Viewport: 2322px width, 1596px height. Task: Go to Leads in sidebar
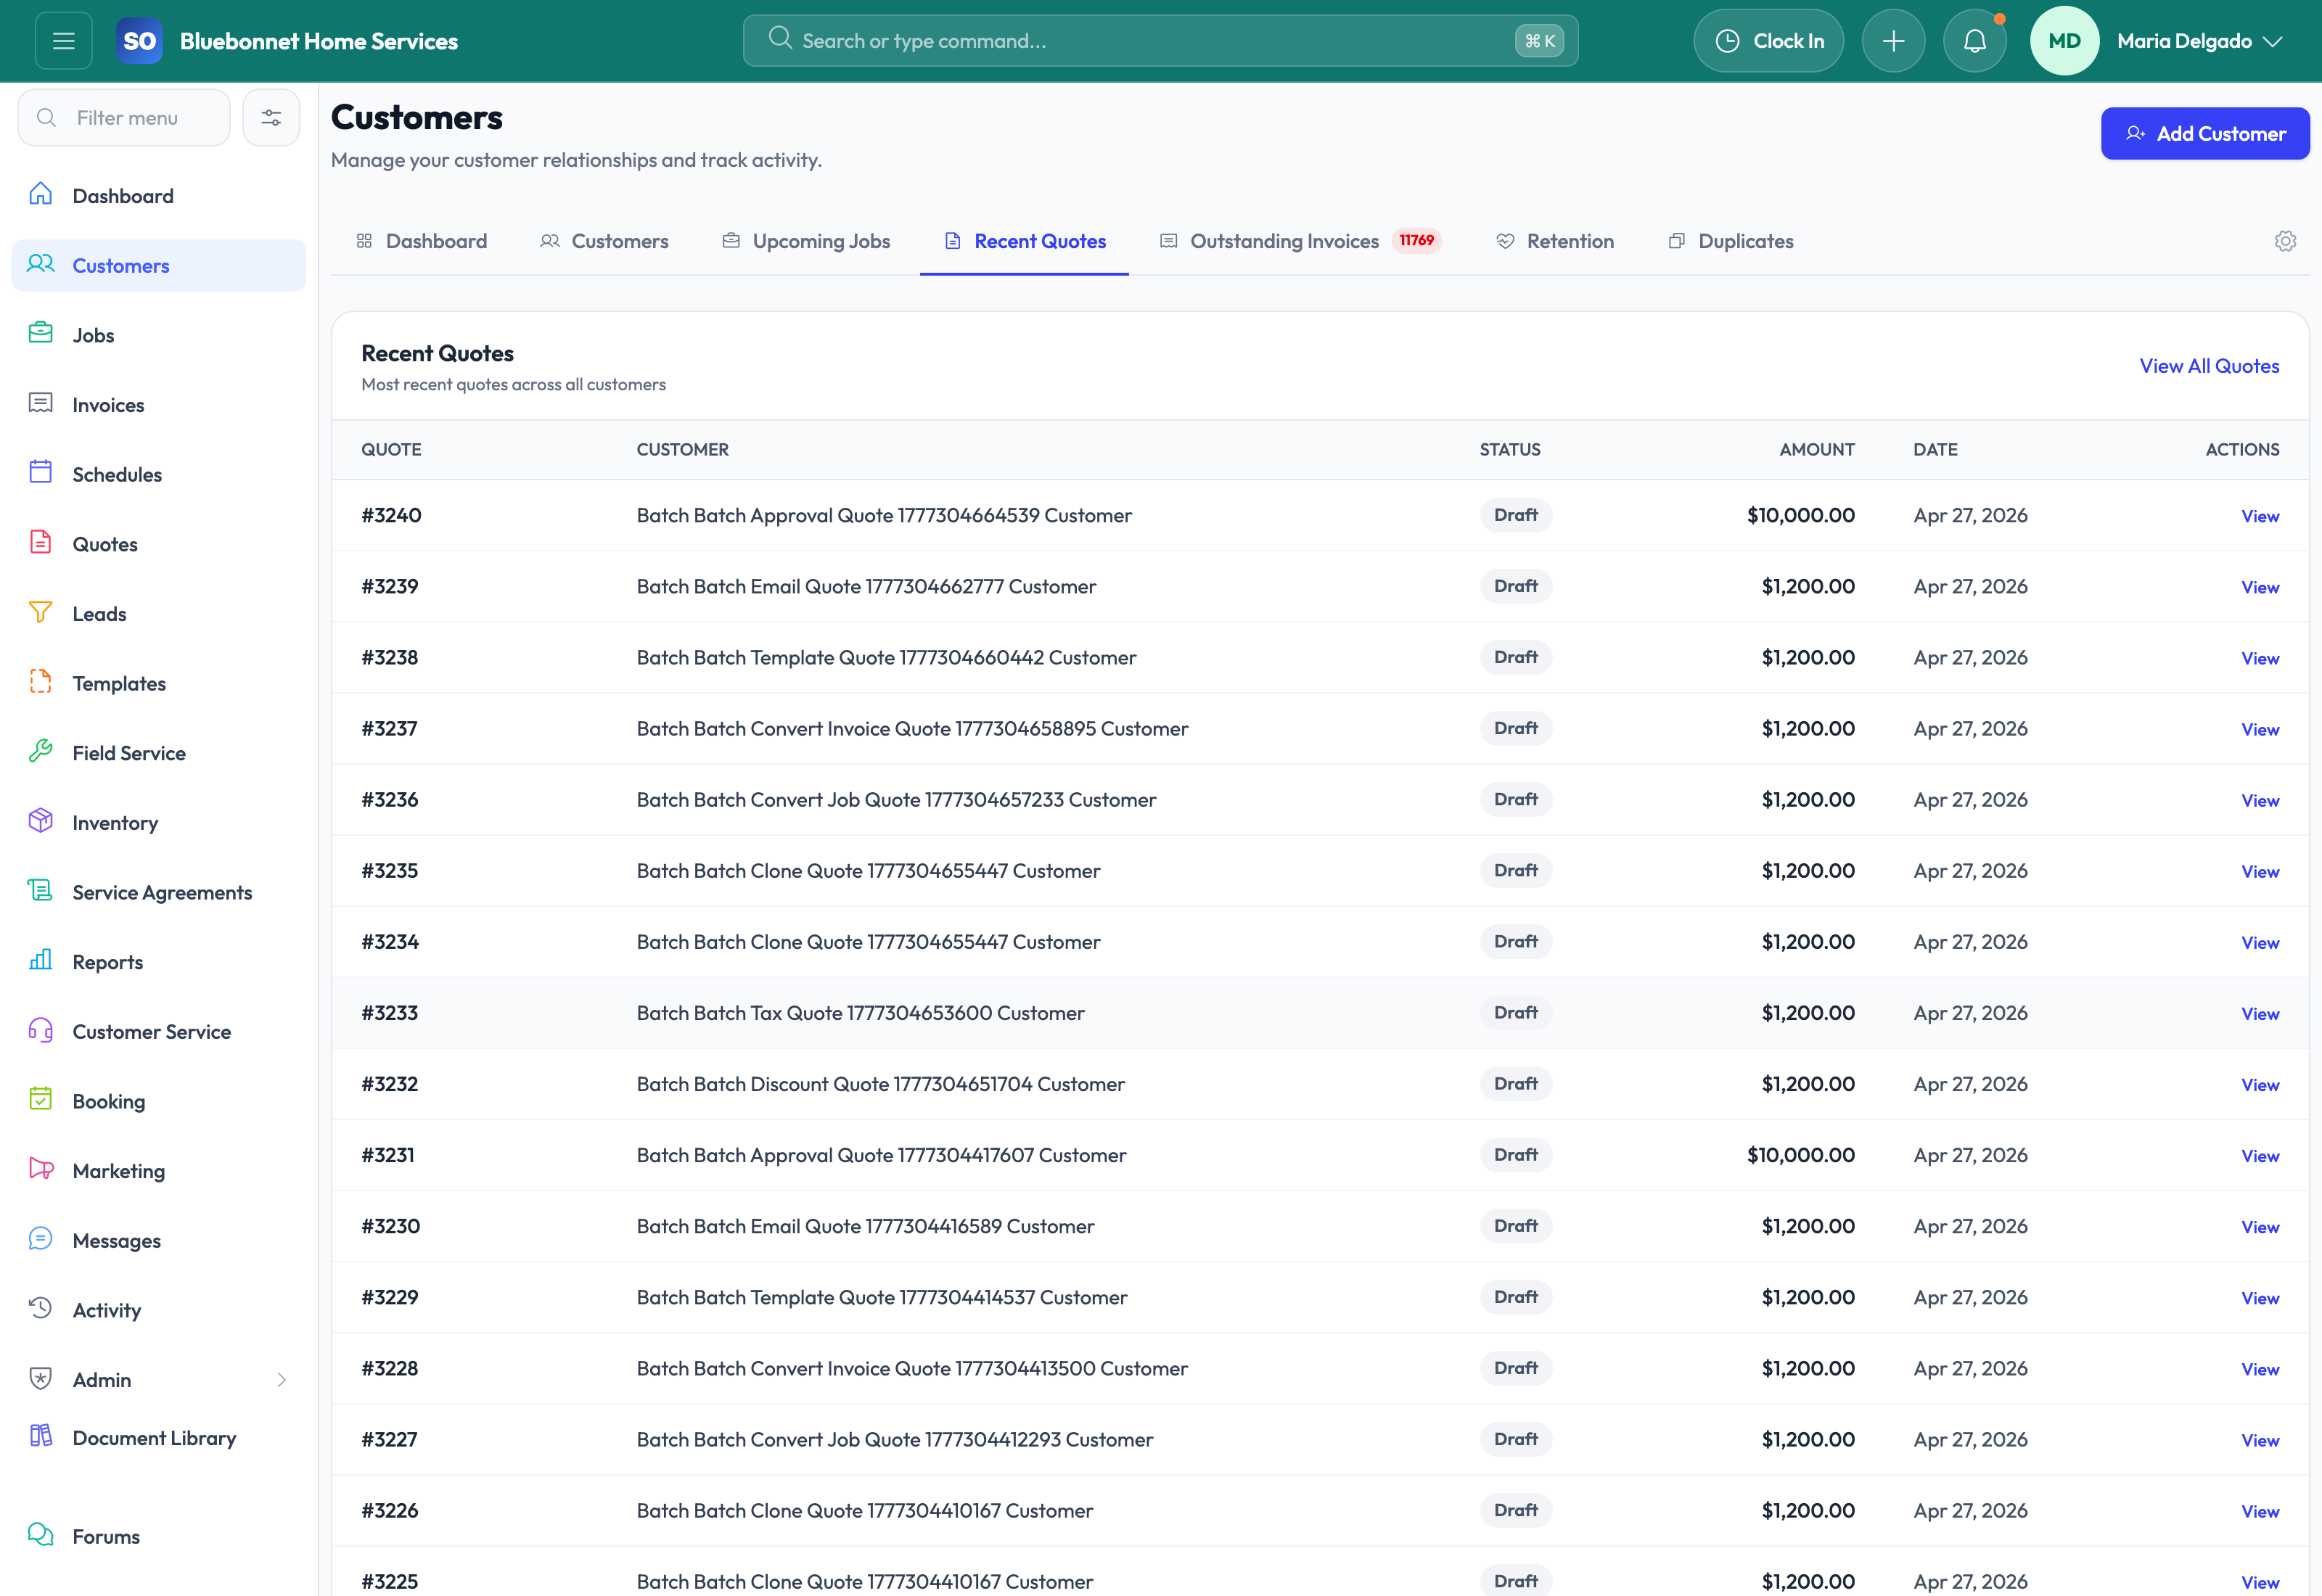tap(159, 614)
